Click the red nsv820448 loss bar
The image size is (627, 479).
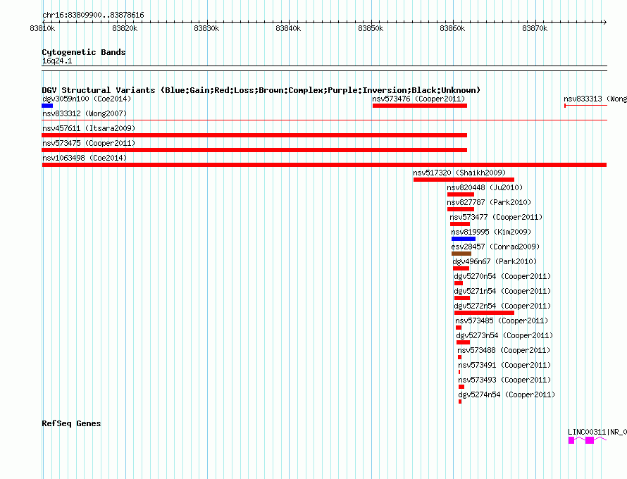461,194
